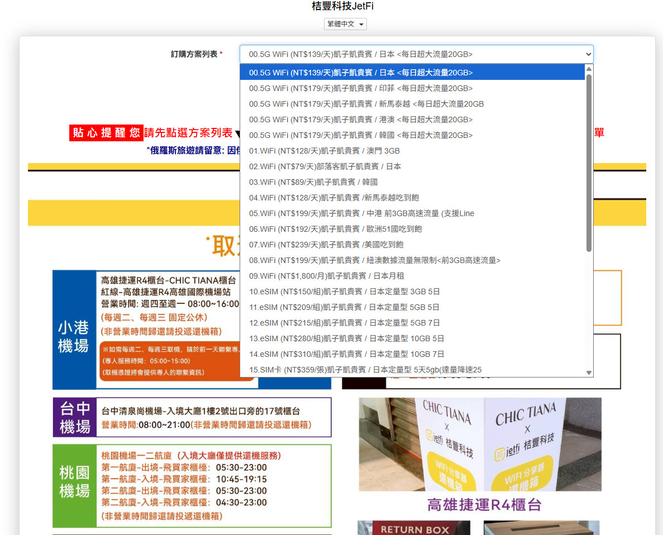Choose 03.WiFi 韓國 NT$89/天 plan
Viewport: 663px width, 535px height.
click(313, 182)
